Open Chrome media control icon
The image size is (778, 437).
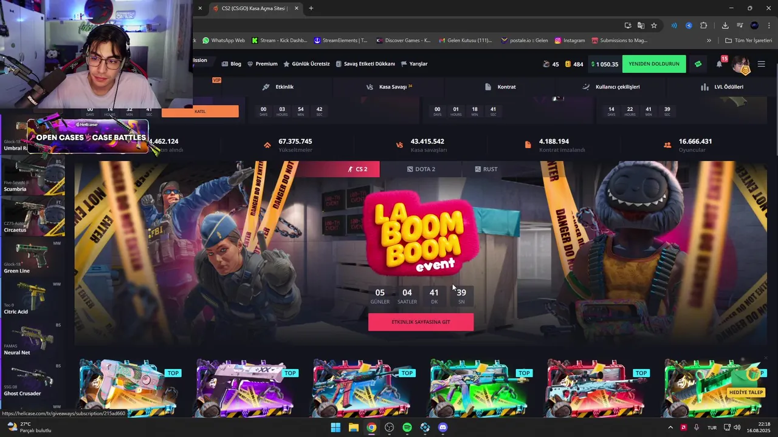740,25
